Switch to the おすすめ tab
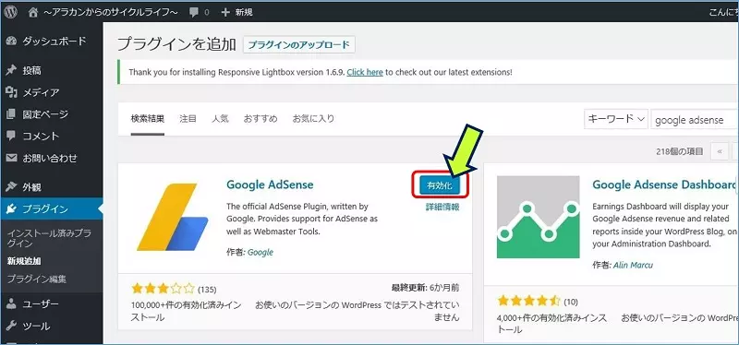The image size is (739, 345). [x=260, y=119]
